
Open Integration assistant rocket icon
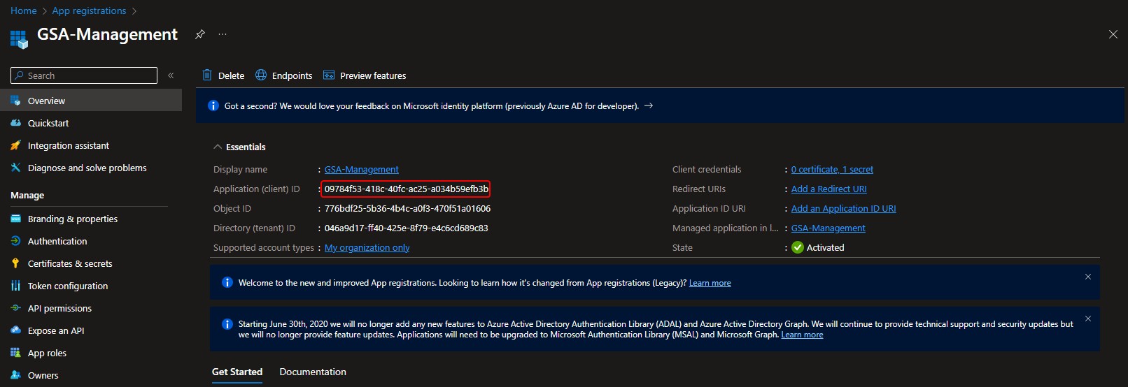click(15, 145)
